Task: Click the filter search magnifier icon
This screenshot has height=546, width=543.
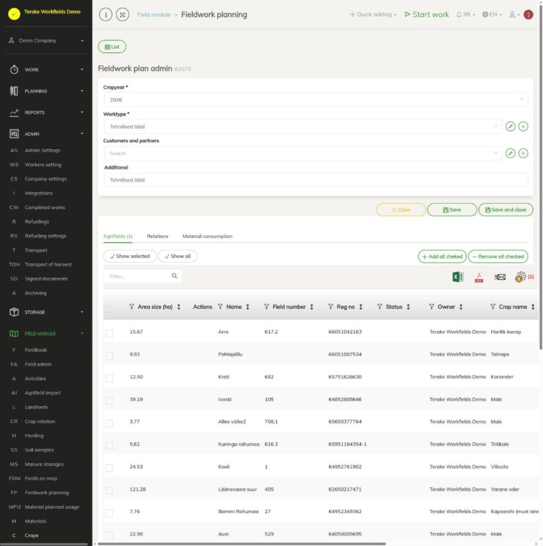Action: pos(174,276)
